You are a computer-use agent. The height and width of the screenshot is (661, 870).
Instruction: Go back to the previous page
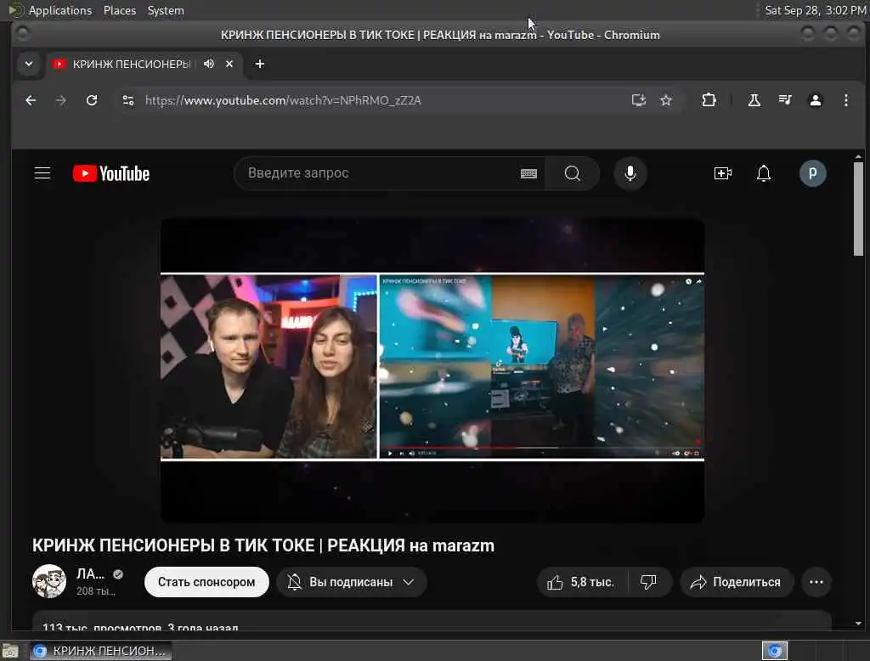click(31, 100)
